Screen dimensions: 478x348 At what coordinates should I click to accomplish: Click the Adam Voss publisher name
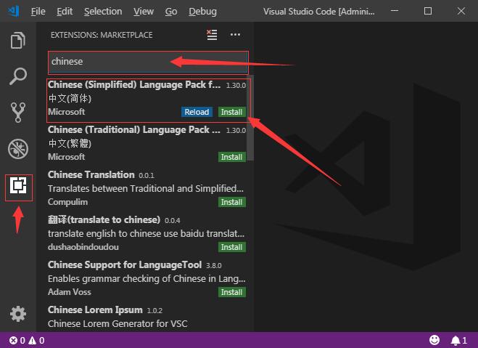[x=70, y=292]
